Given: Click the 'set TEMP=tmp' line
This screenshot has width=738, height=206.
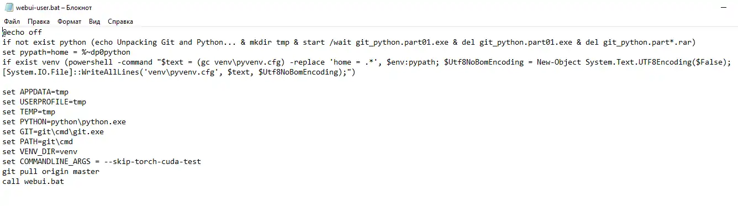Looking at the screenshot, I should coord(29,112).
